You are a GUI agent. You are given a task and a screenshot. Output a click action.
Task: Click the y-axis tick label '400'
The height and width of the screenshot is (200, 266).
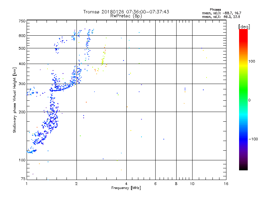pyautogui.click(x=22, y=64)
